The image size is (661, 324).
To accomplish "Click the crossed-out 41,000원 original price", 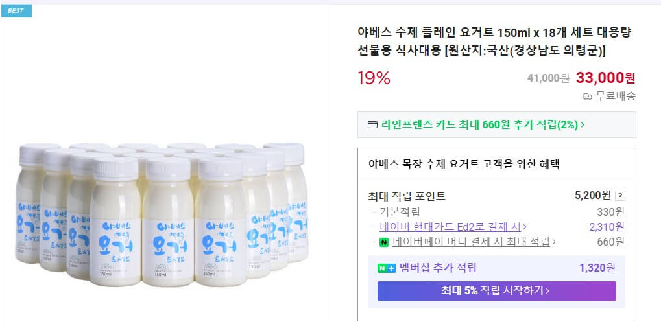I will [x=548, y=78].
